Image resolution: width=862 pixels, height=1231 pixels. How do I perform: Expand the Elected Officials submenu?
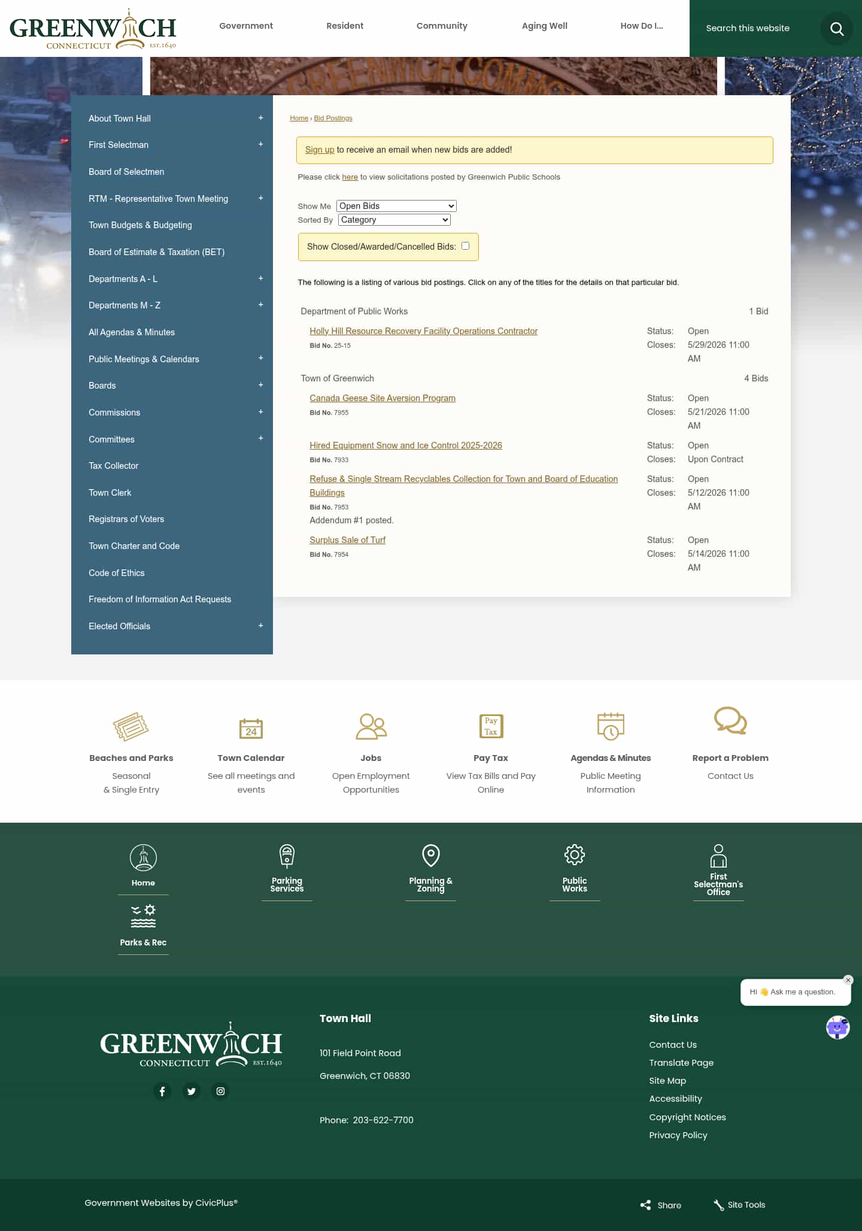click(260, 626)
